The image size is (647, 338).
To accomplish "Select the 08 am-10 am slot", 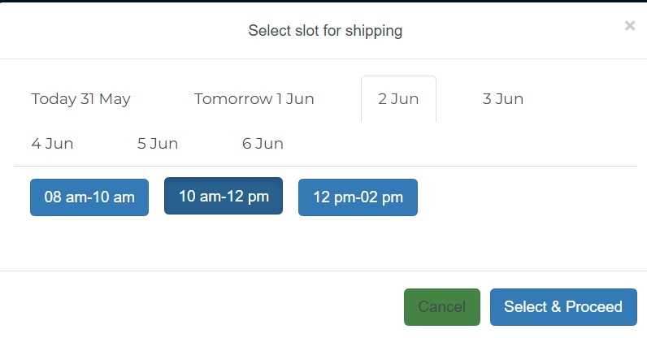I will point(89,197).
